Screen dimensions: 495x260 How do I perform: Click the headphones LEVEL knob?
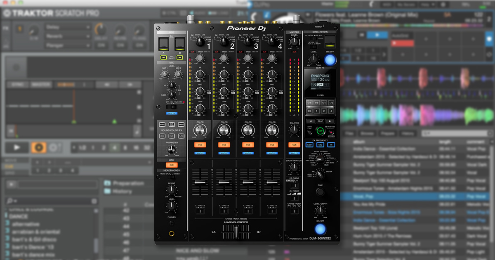coord(171,206)
